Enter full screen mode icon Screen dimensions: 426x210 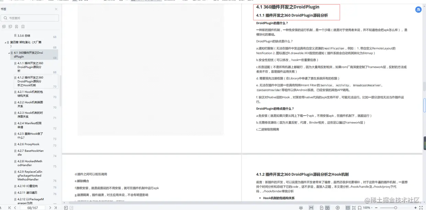tap(421, 208)
